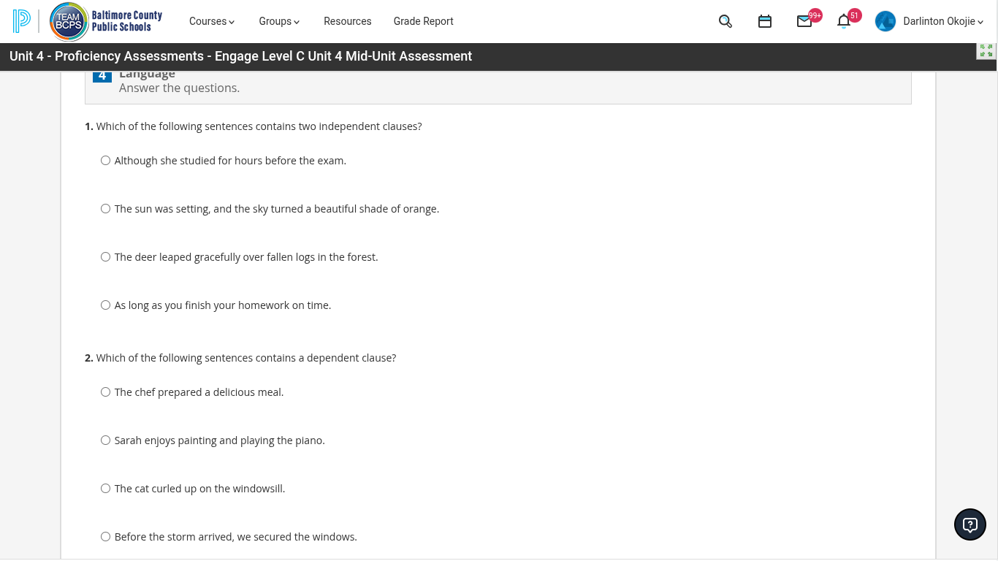Open the Grade Report menu item
This screenshot has width=998, height=561.
pyautogui.click(x=424, y=21)
